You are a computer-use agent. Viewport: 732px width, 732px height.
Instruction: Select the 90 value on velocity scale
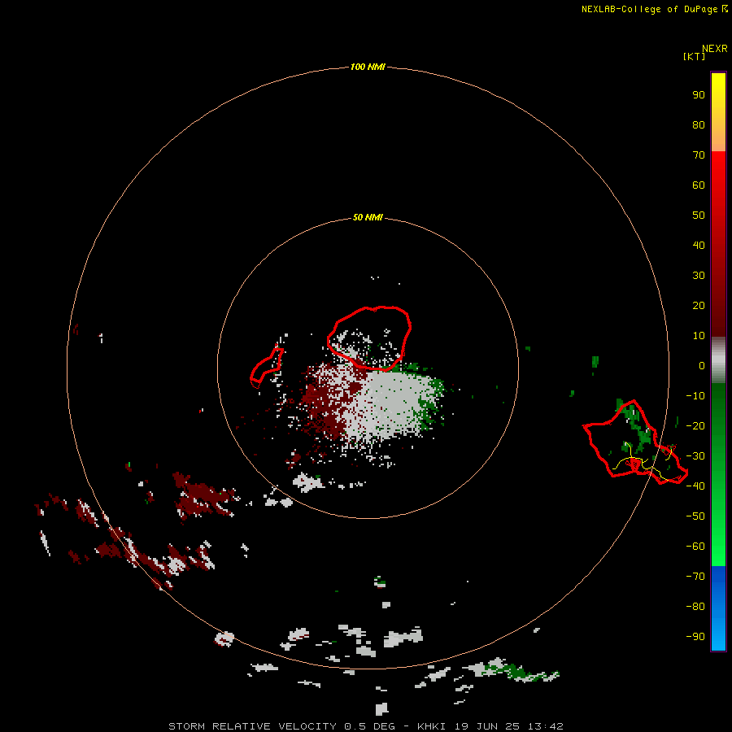[x=699, y=95]
